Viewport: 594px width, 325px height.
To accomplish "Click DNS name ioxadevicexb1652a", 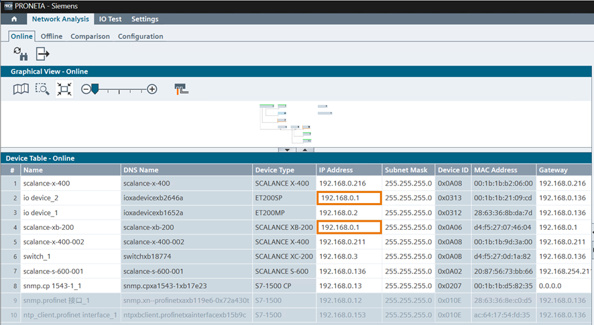I will [153, 212].
